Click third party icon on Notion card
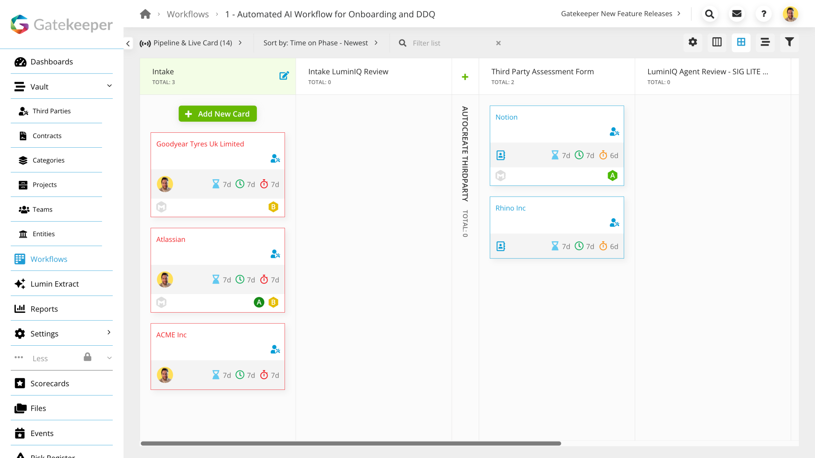815x458 pixels. pos(614,131)
